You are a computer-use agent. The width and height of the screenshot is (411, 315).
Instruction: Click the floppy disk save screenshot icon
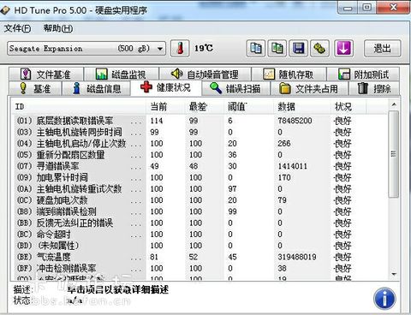[299, 48]
